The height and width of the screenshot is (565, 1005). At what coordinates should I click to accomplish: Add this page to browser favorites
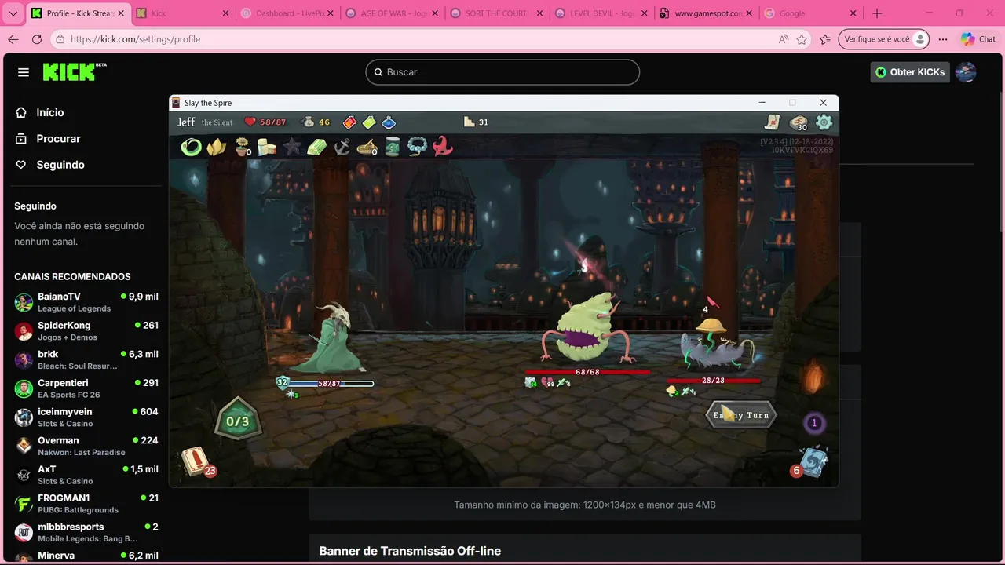(x=802, y=39)
